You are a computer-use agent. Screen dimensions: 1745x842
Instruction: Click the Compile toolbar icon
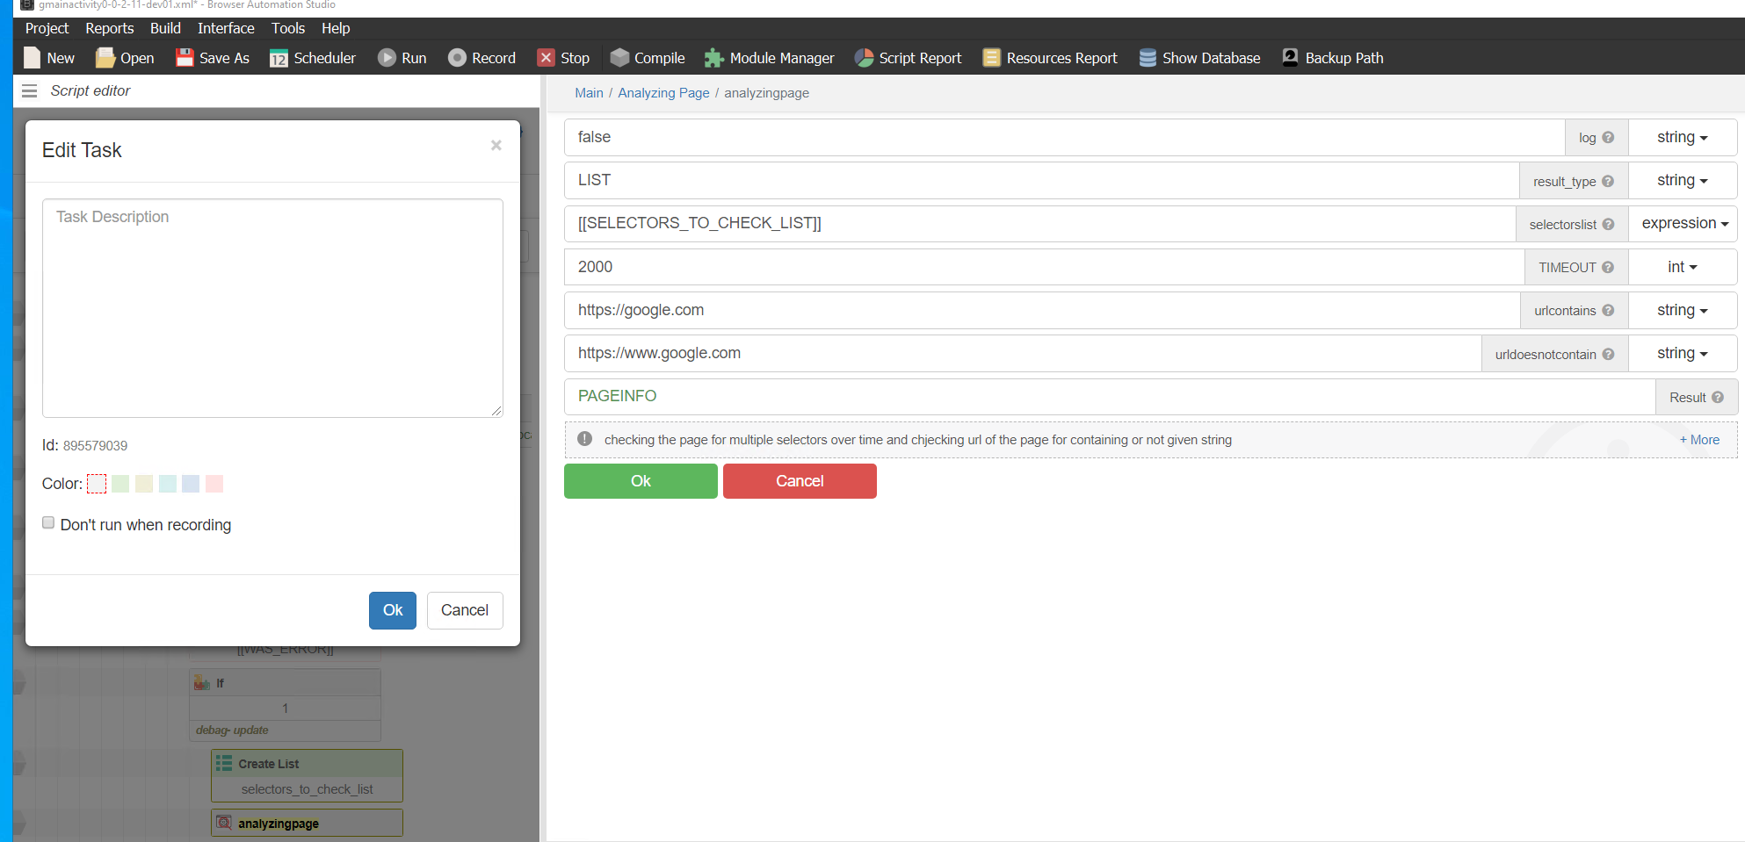[619, 58]
